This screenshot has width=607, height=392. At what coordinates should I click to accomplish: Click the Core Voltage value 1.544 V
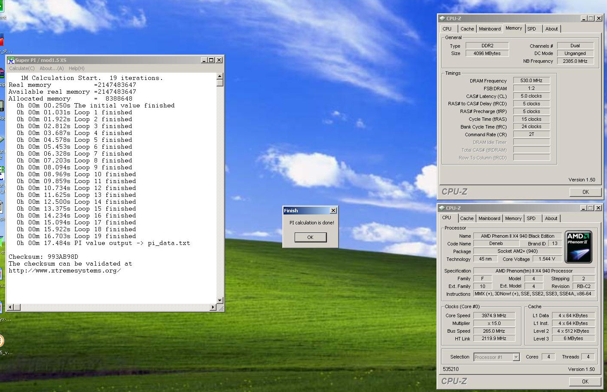pos(547,259)
